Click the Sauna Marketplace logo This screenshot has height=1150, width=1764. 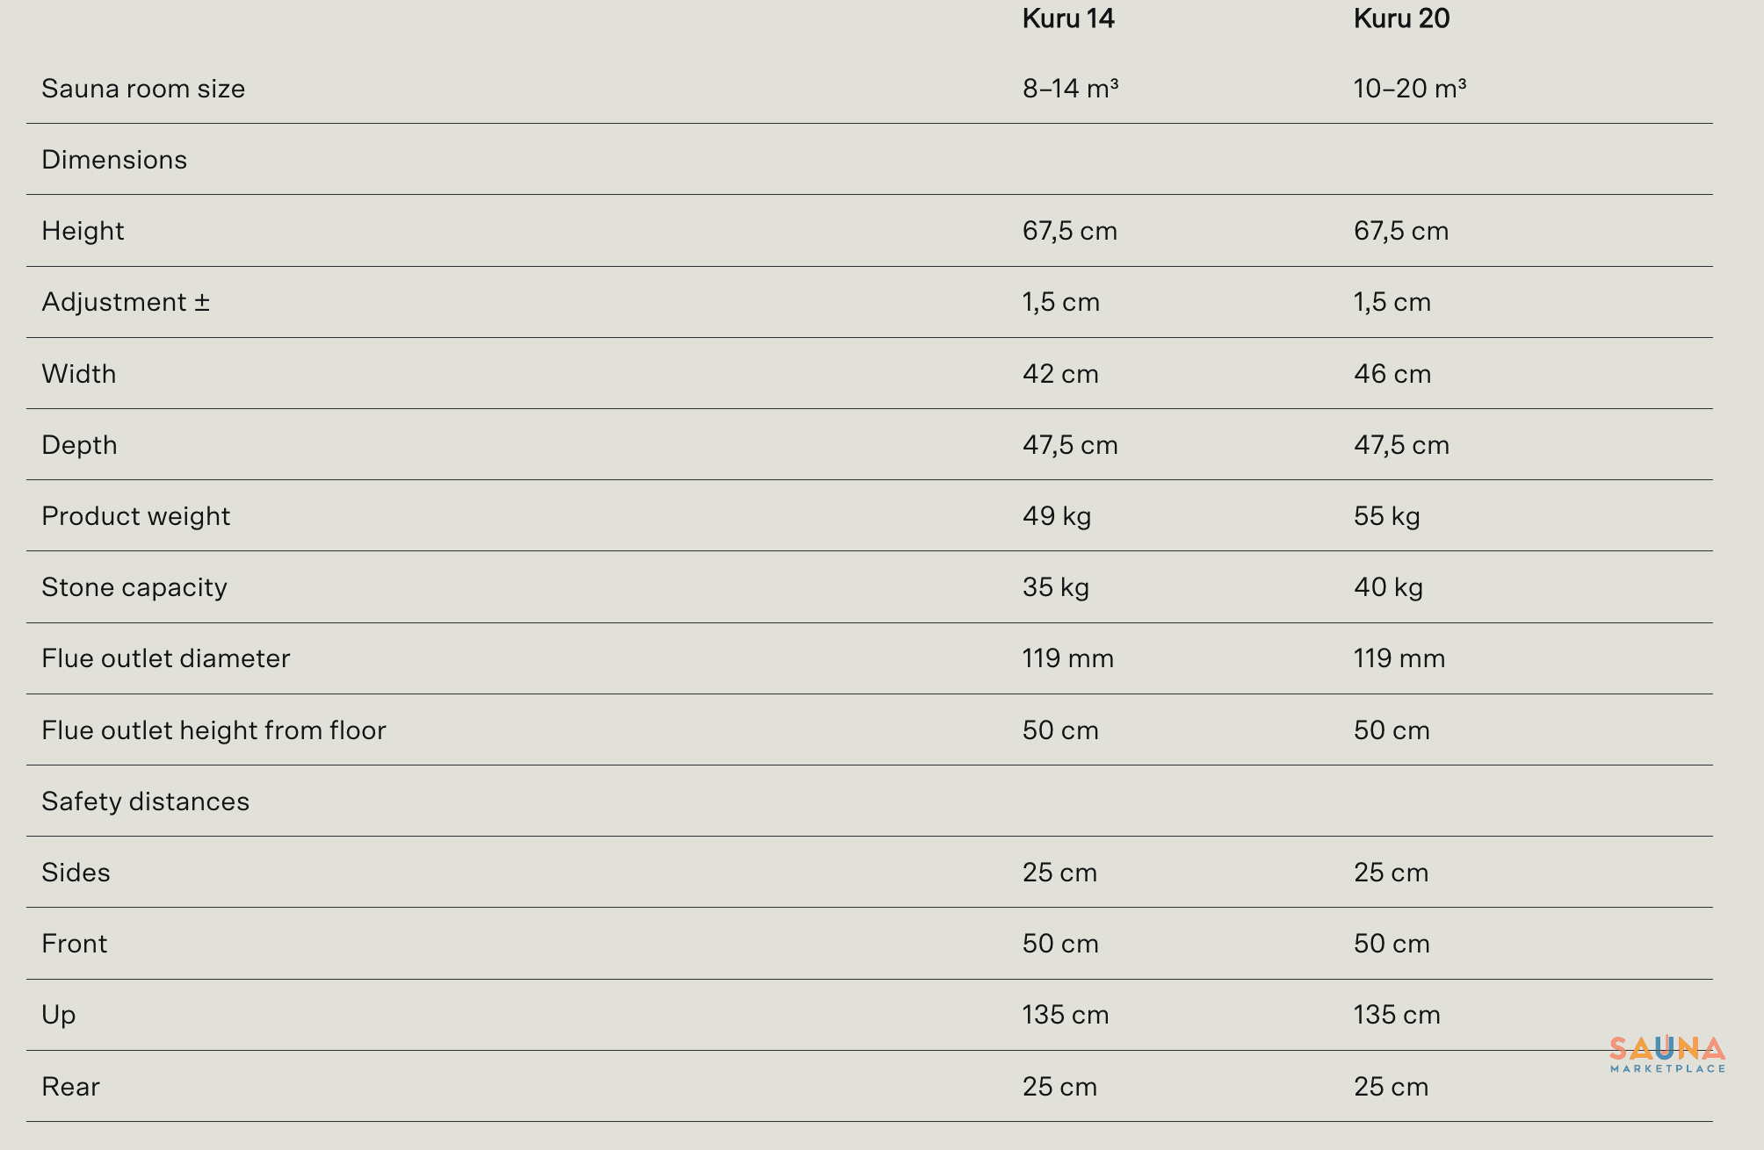1667,1054
